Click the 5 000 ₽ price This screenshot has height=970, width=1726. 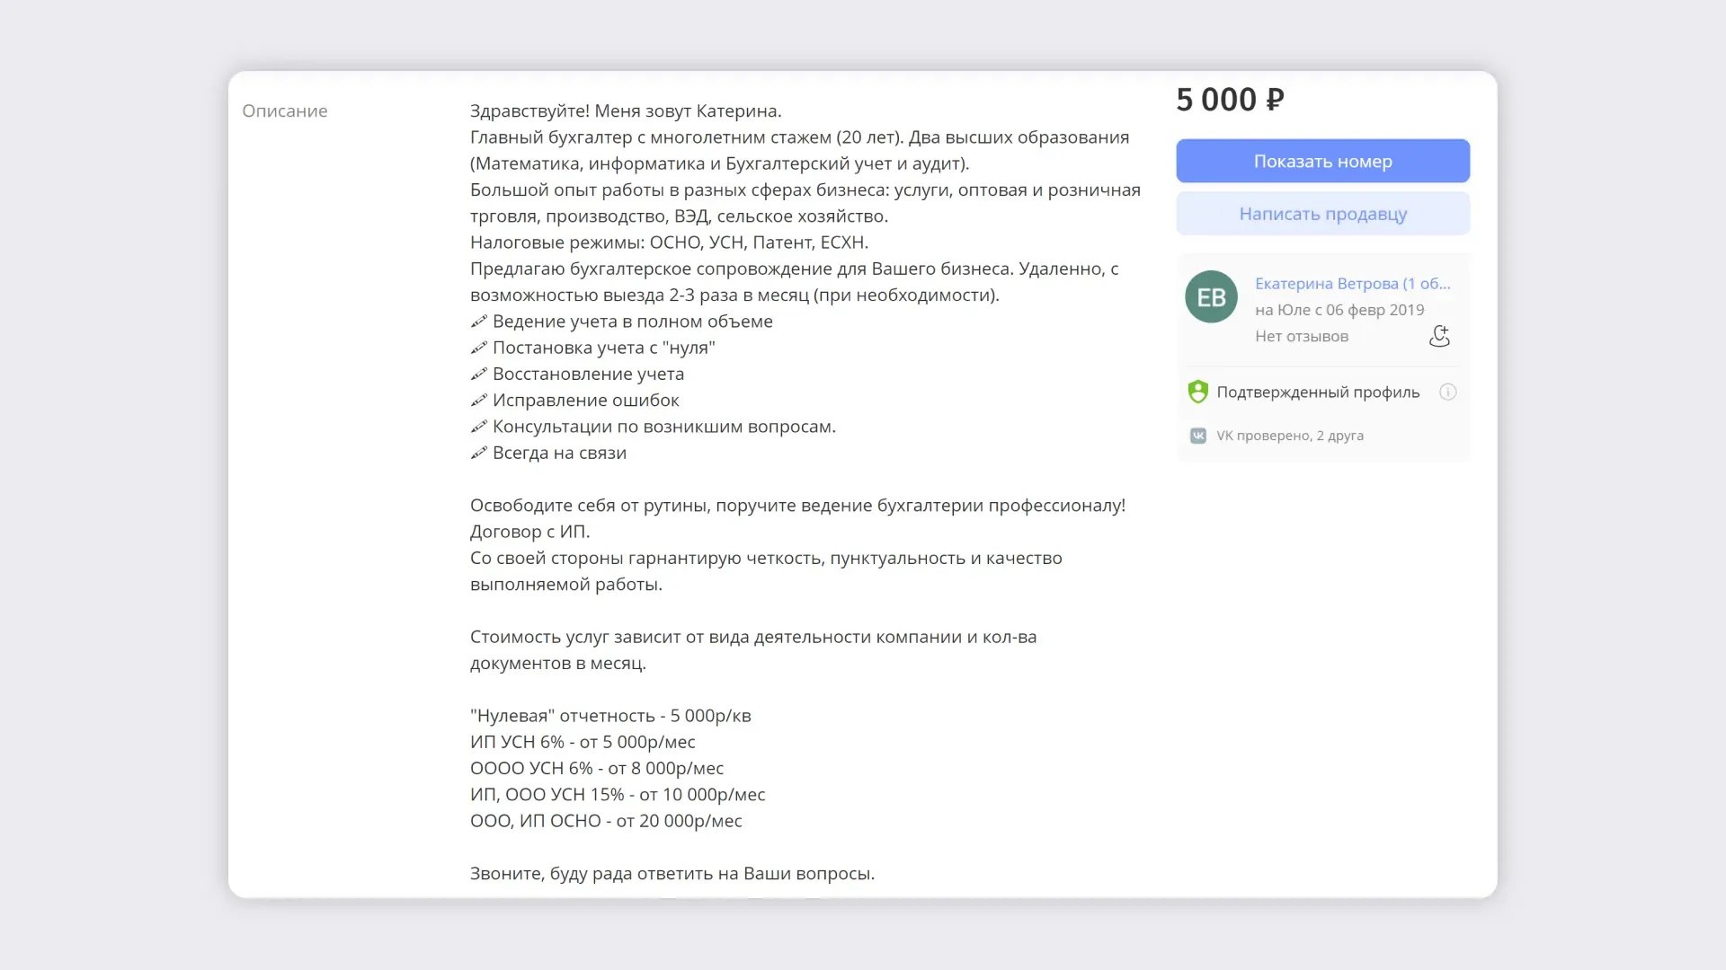(1230, 100)
